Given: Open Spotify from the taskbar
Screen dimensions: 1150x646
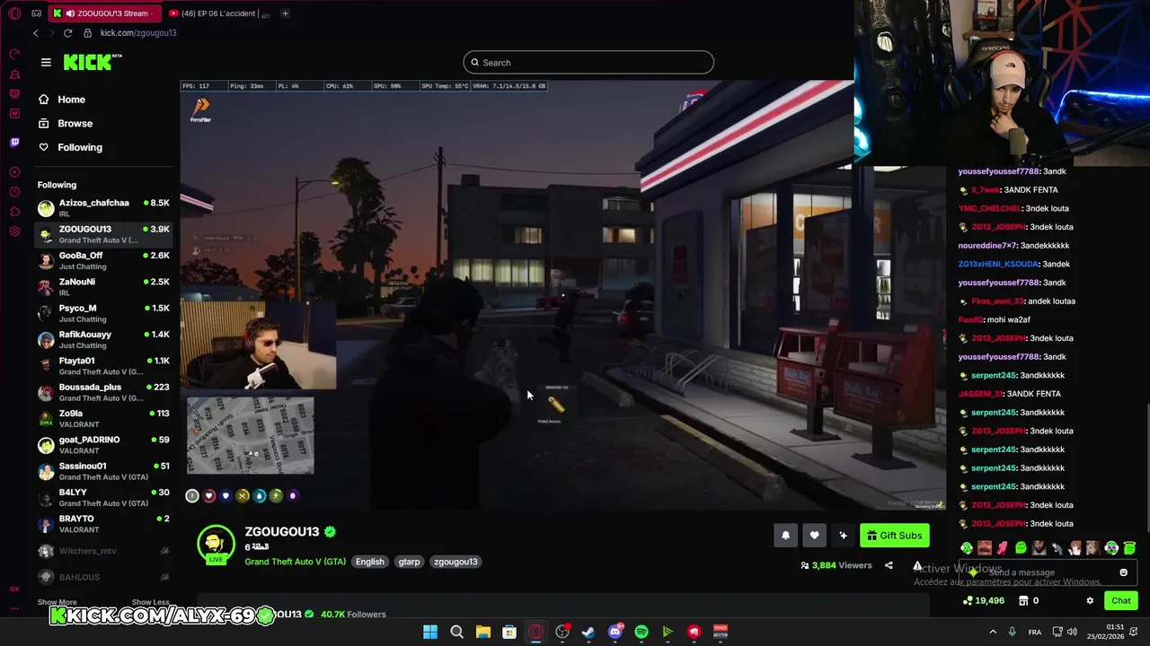Looking at the screenshot, I should [641, 633].
